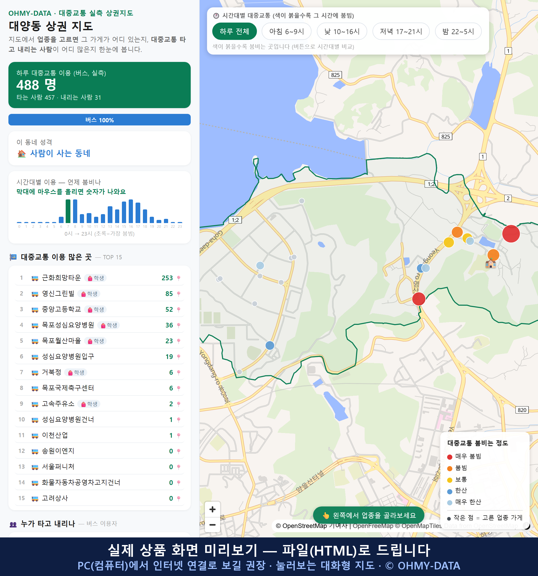
Task: Click pin icon on 목포월산마을 row
Action: (179, 341)
